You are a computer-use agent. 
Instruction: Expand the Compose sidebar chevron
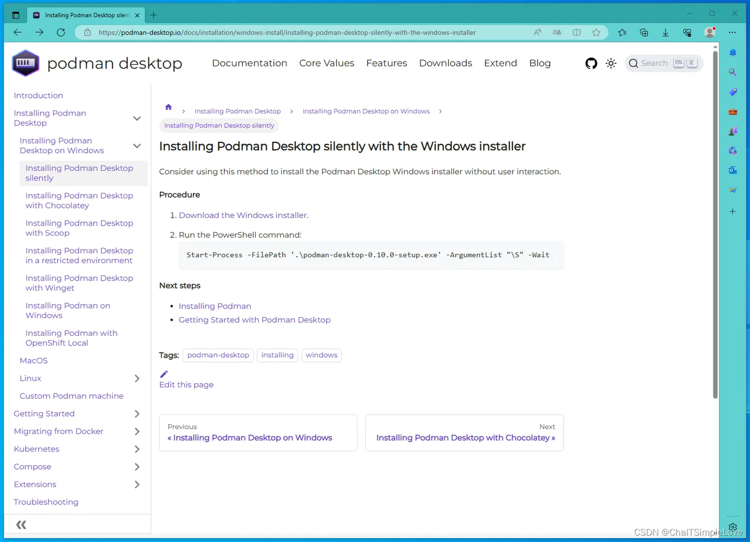(137, 467)
